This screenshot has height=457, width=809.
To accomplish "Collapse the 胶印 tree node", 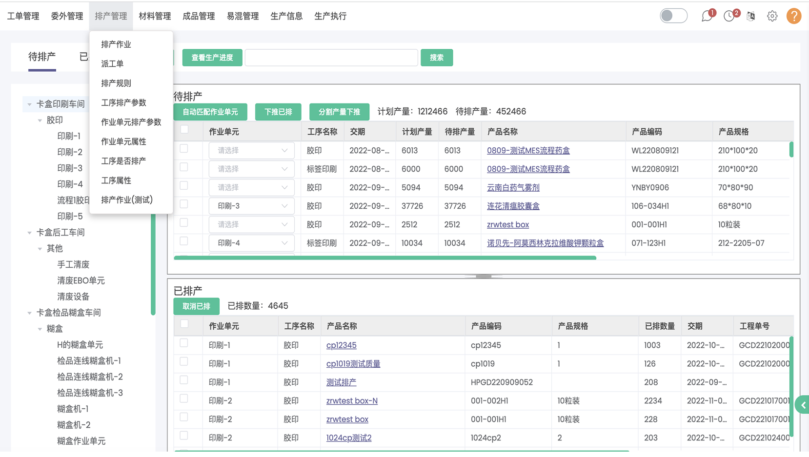I will tap(40, 120).
